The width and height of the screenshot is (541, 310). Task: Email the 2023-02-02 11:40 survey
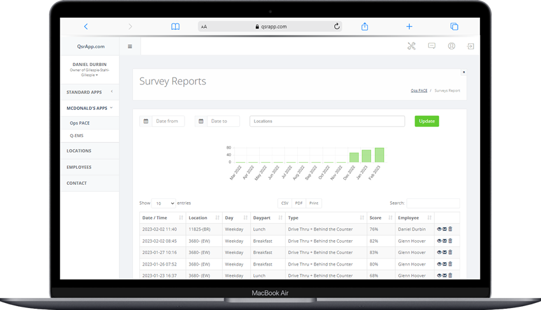[445, 229]
